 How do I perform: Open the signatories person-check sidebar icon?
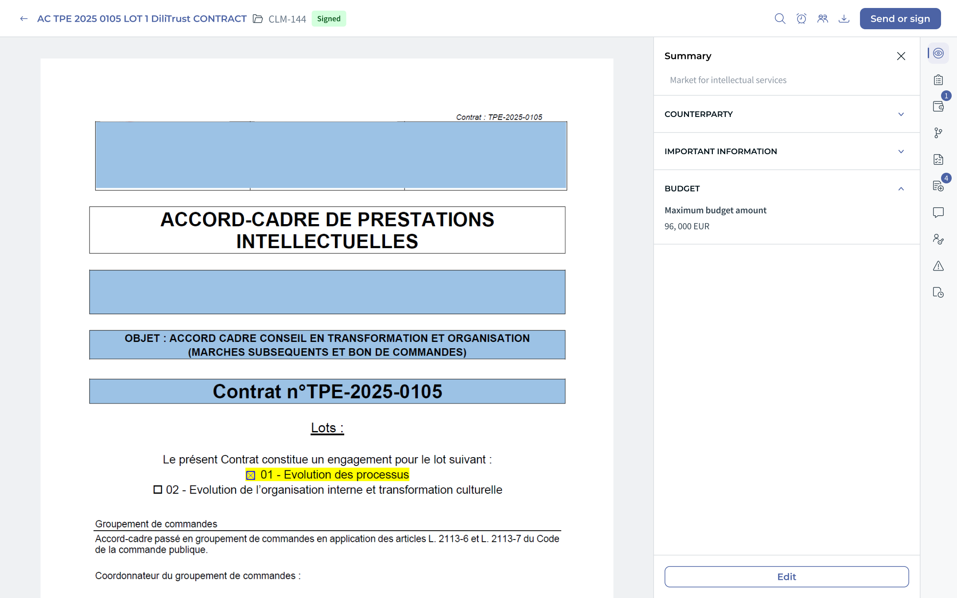pos(938,239)
